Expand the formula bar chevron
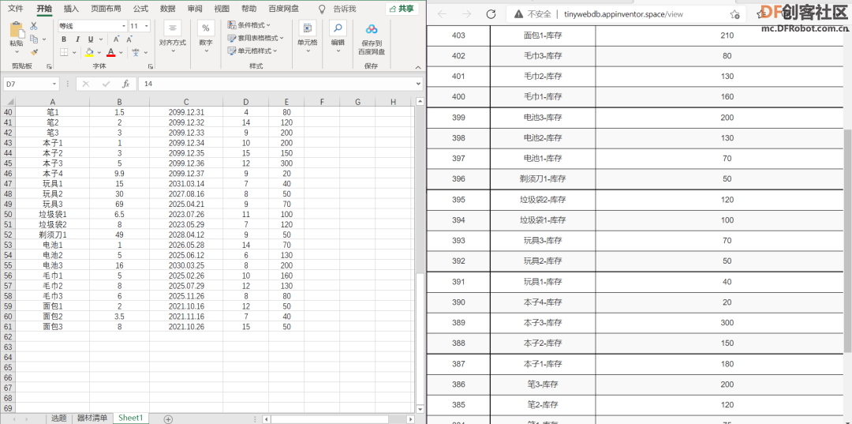 click(418, 84)
